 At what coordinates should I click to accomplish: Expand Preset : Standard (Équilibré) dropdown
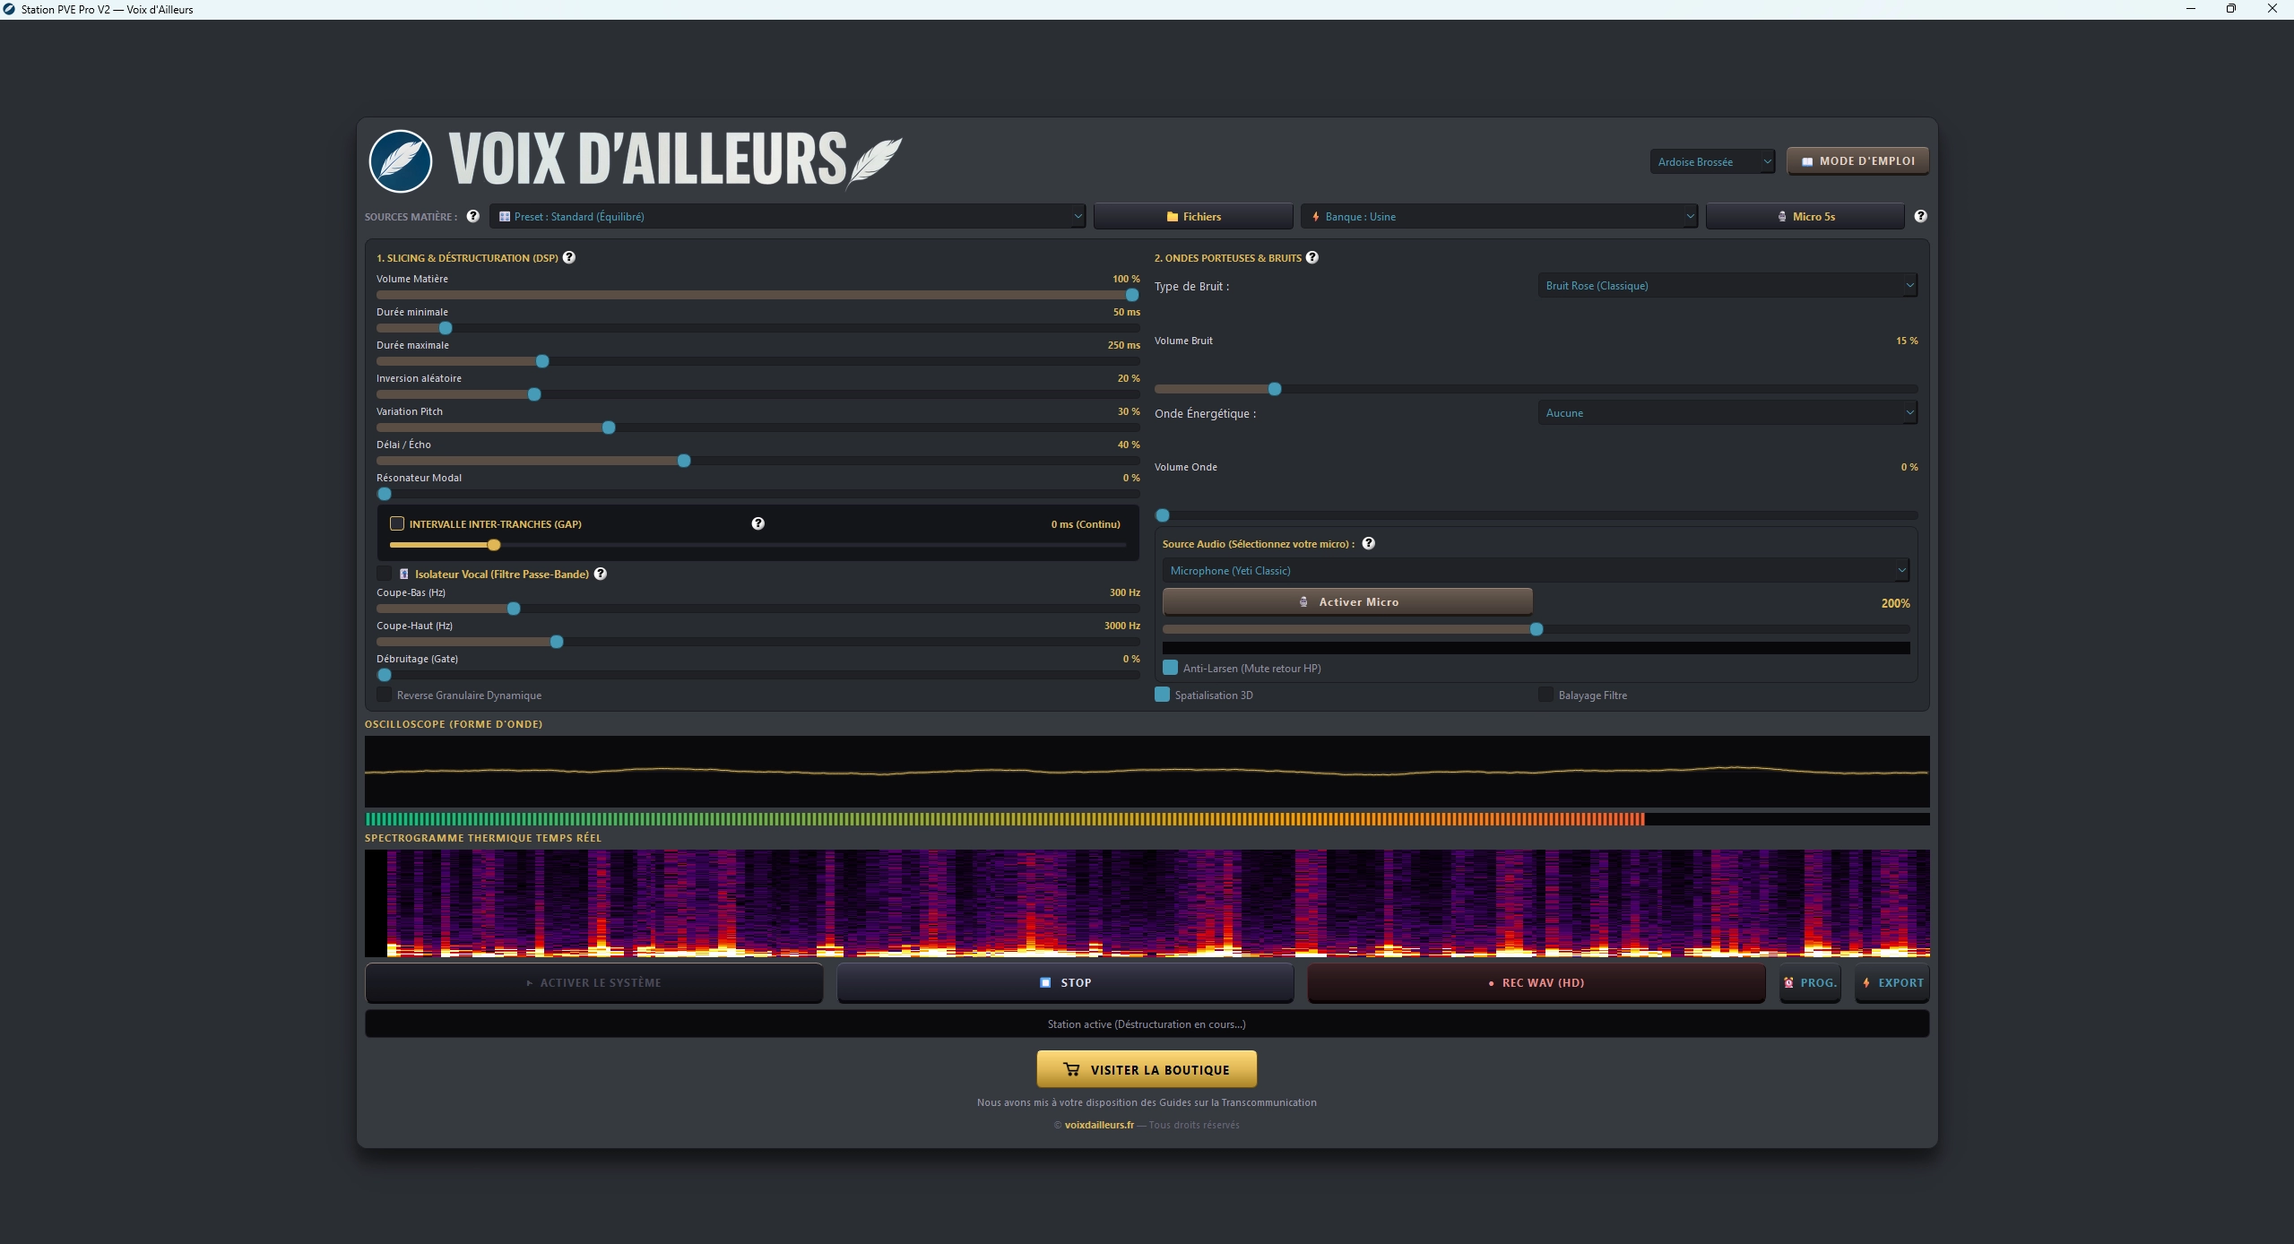(787, 216)
